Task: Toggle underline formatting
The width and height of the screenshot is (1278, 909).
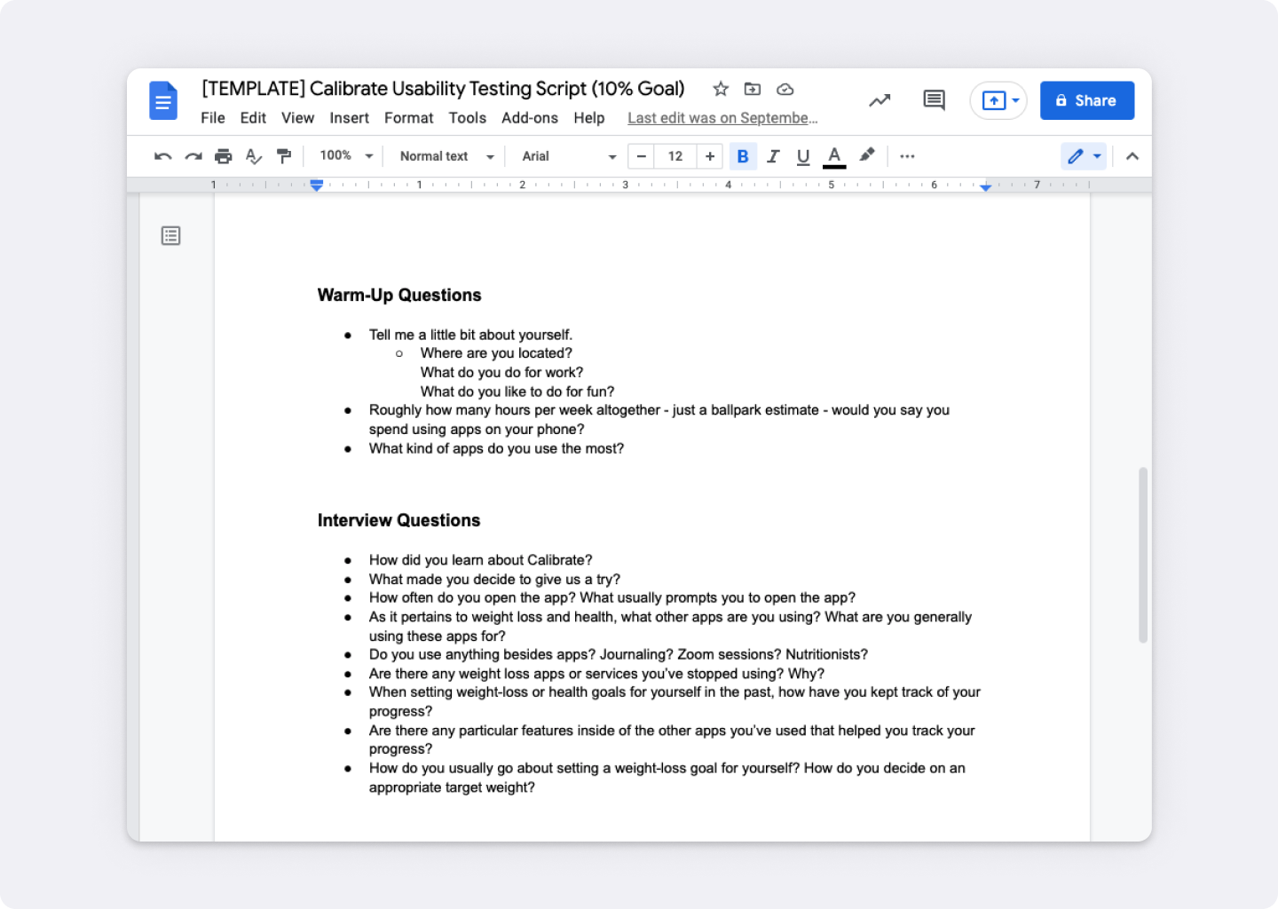Action: pyautogui.click(x=803, y=156)
